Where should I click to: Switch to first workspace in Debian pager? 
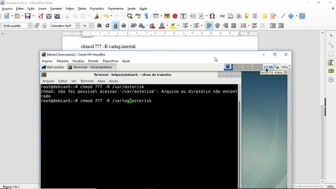coord(228,67)
